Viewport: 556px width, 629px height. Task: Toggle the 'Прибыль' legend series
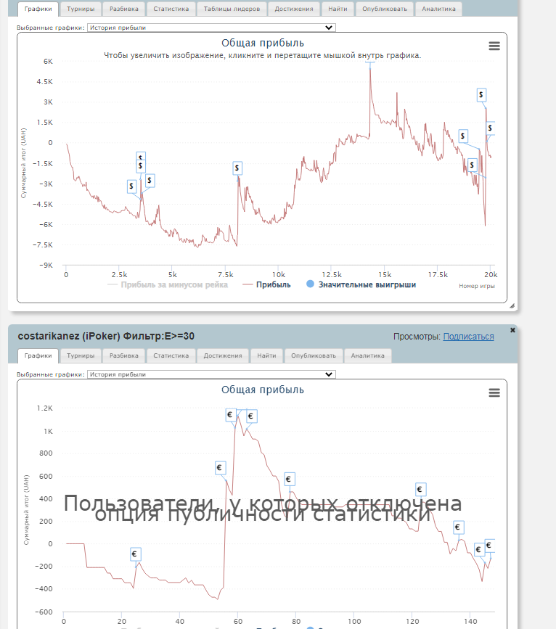(x=266, y=285)
